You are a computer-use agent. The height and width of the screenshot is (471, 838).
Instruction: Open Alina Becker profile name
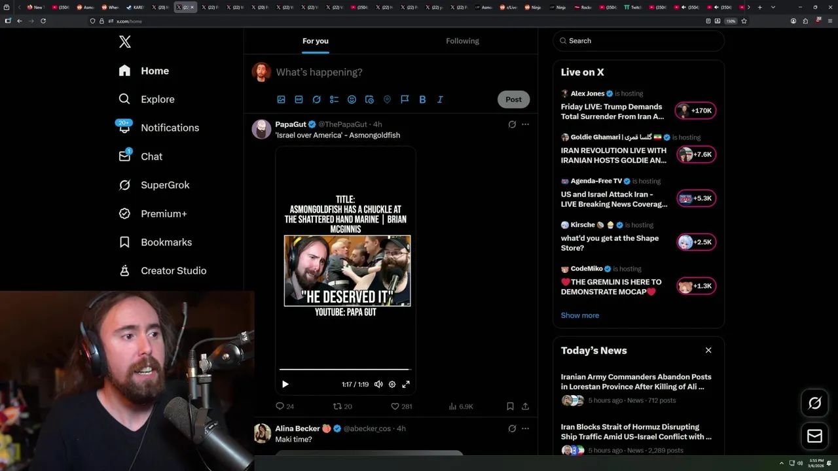(297, 428)
